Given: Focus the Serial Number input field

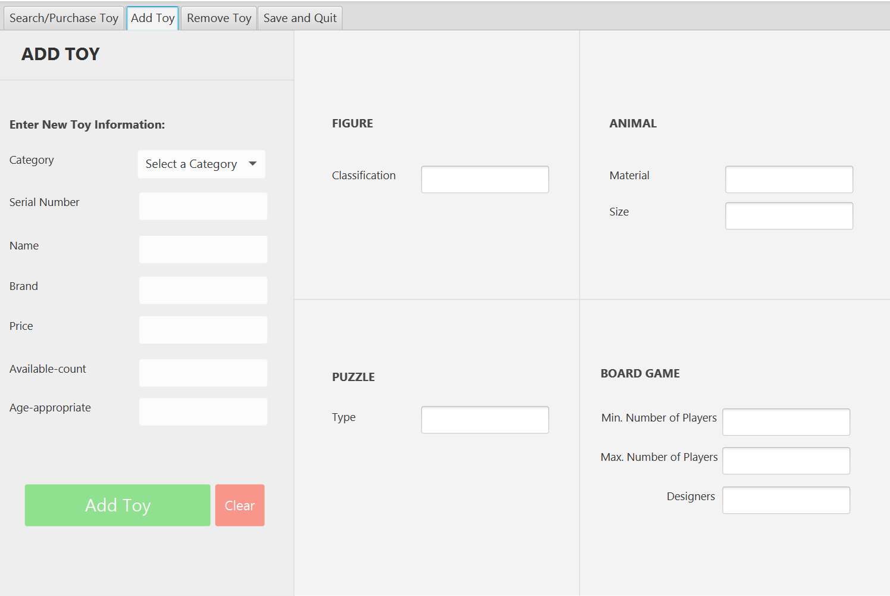Looking at the screenshot, I should 203,206.
